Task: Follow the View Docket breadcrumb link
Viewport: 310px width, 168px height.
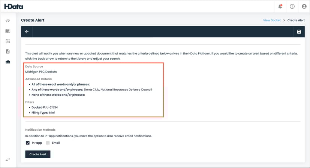Action: pos(272,20)
